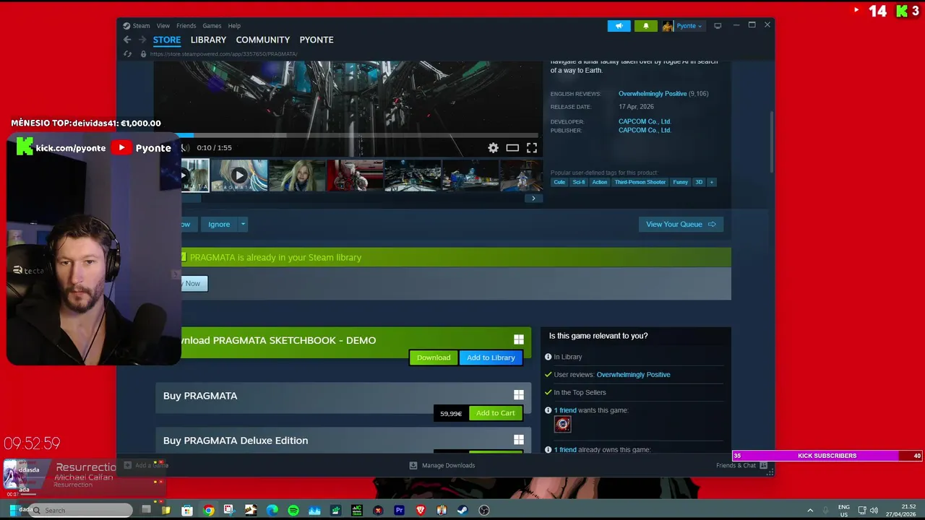Reload the store page via refresh icon
925x520 pixels.
[x=128, y=54]
